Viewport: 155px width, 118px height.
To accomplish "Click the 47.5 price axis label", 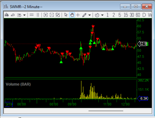I will [x=141, y=57].
